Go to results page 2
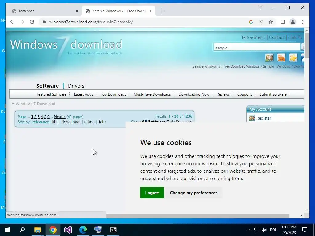The width and height of the screenshot is (315, 236). coord(35,116)
